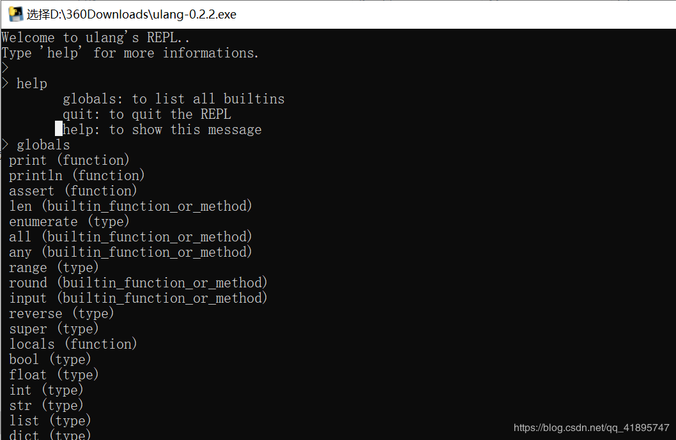Open the blog.csdn.net watermark link
The image size is (676, 440).
(591, 428)
